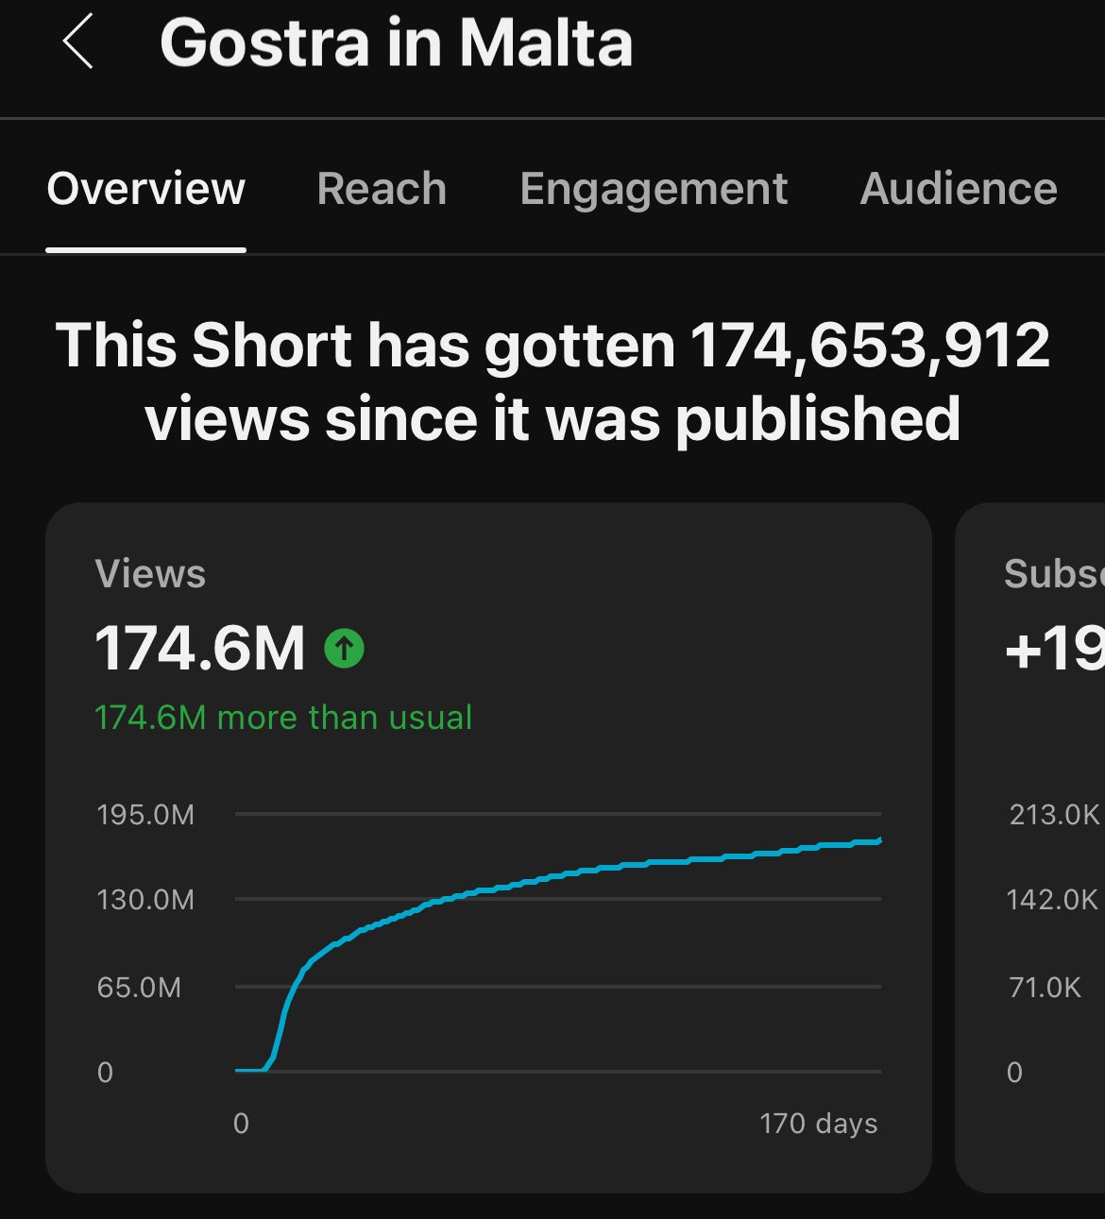Click the 130.0M y-axis label
The image size is (1105, 1219).
coord(145,900)
